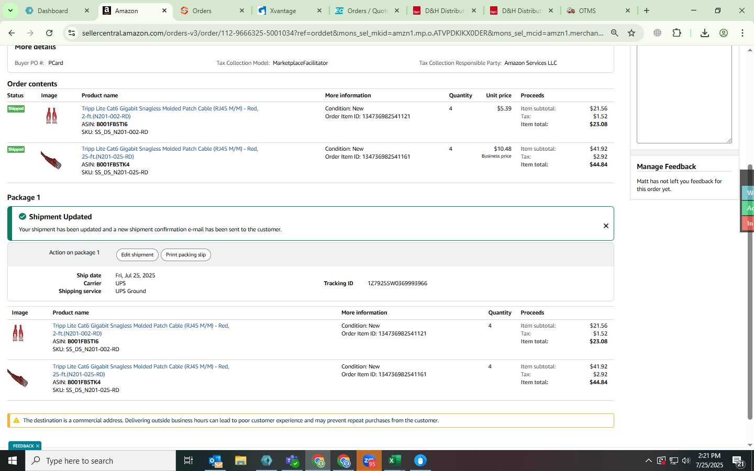
Task: Switch to the OTMS tab
Action: click(587, 10)
